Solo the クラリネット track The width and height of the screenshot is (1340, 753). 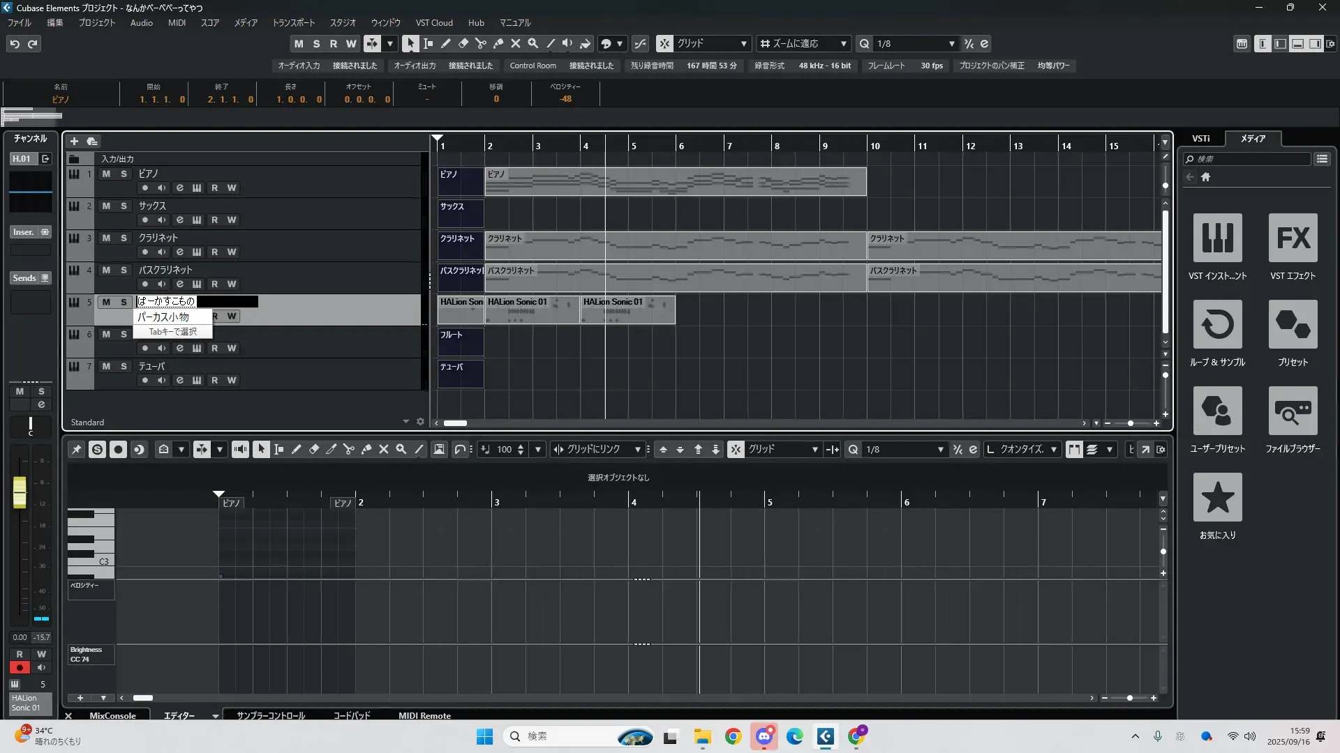click(124, 238)
